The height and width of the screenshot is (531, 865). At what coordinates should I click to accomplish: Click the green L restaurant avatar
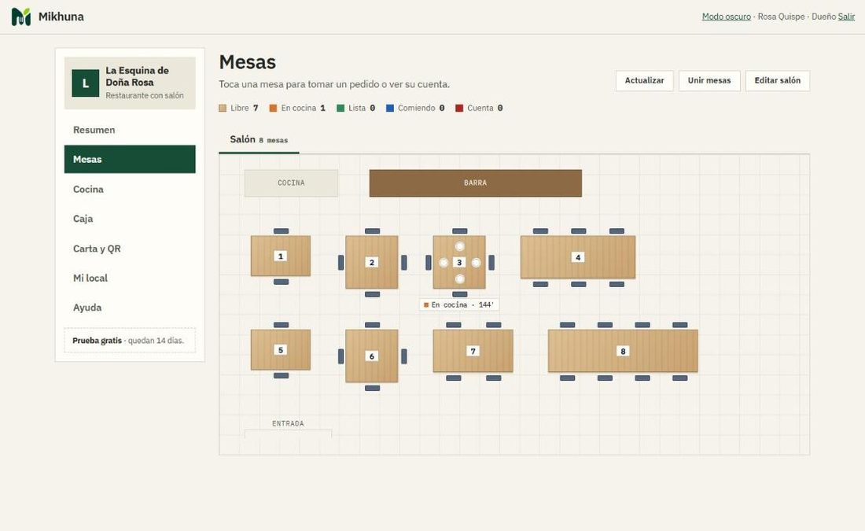click(86, 83)
